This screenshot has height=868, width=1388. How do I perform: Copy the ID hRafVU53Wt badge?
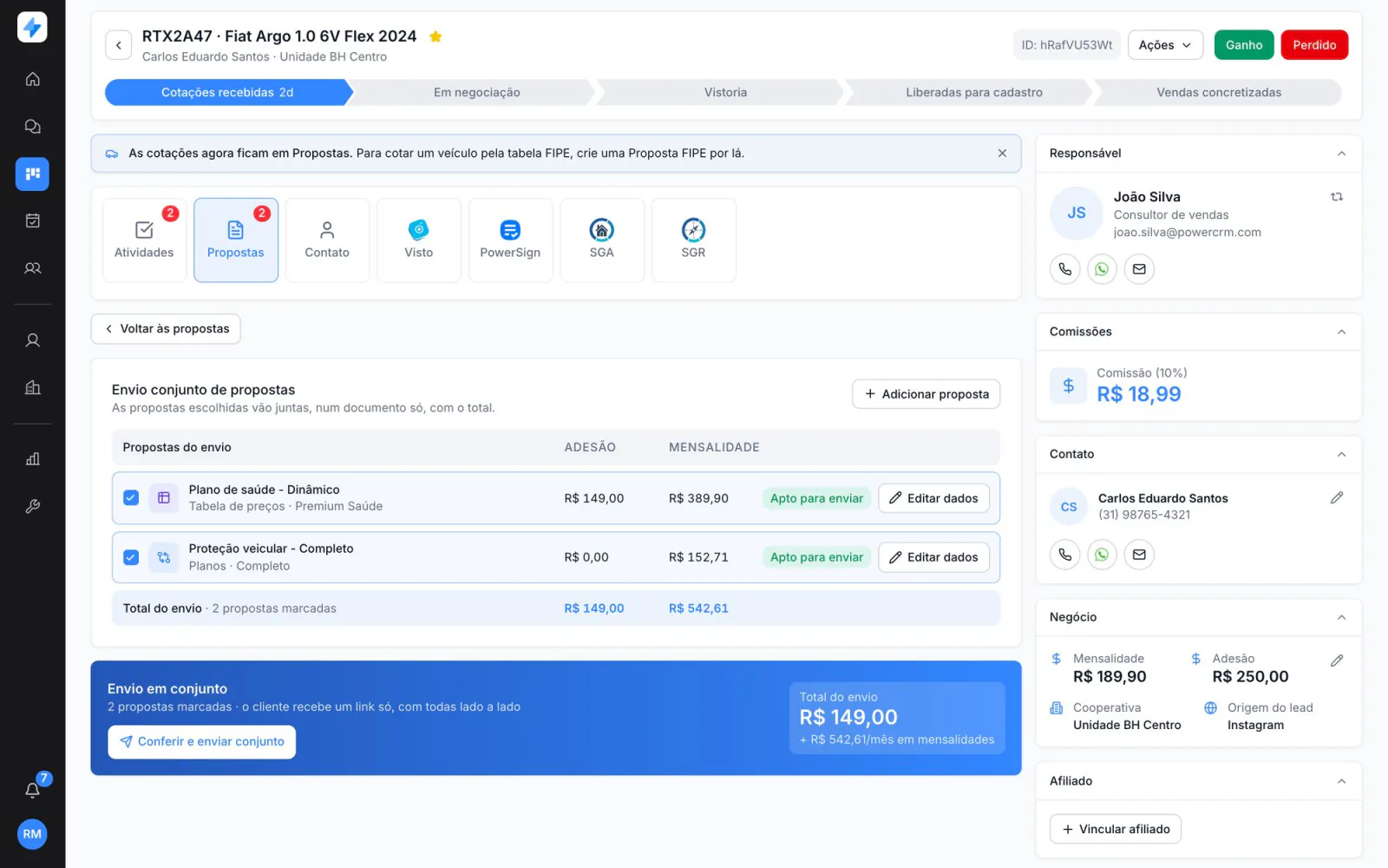1066,45
